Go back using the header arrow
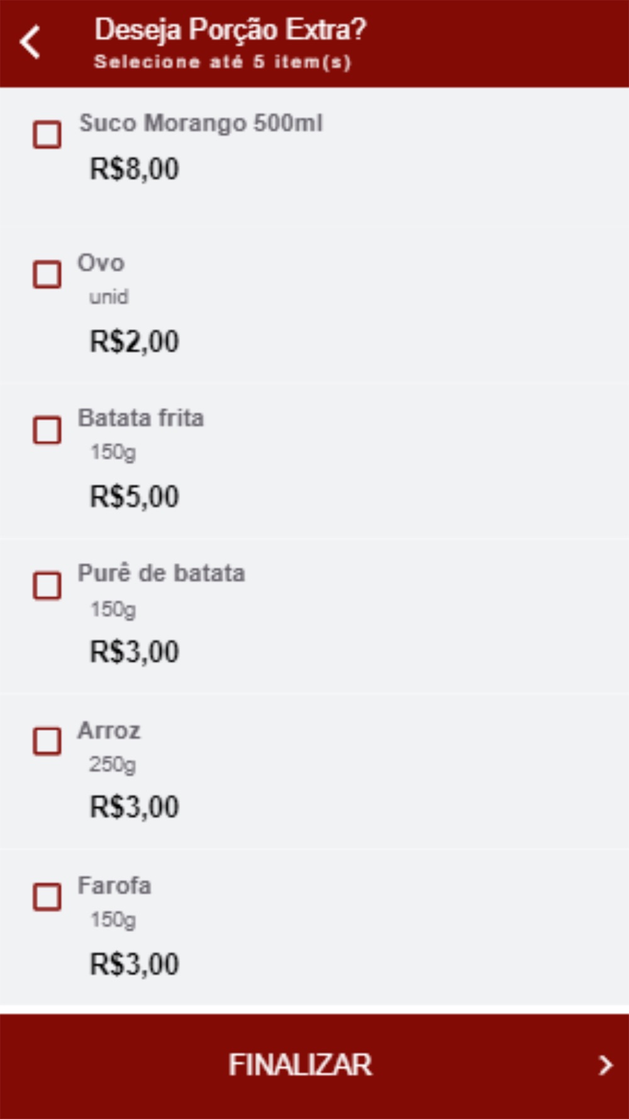Image resolution: width=629 pixels, height=1119 pixels. click(x=30, y=42)
